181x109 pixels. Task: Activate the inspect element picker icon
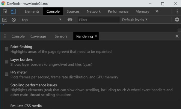(x=5, y=11)
